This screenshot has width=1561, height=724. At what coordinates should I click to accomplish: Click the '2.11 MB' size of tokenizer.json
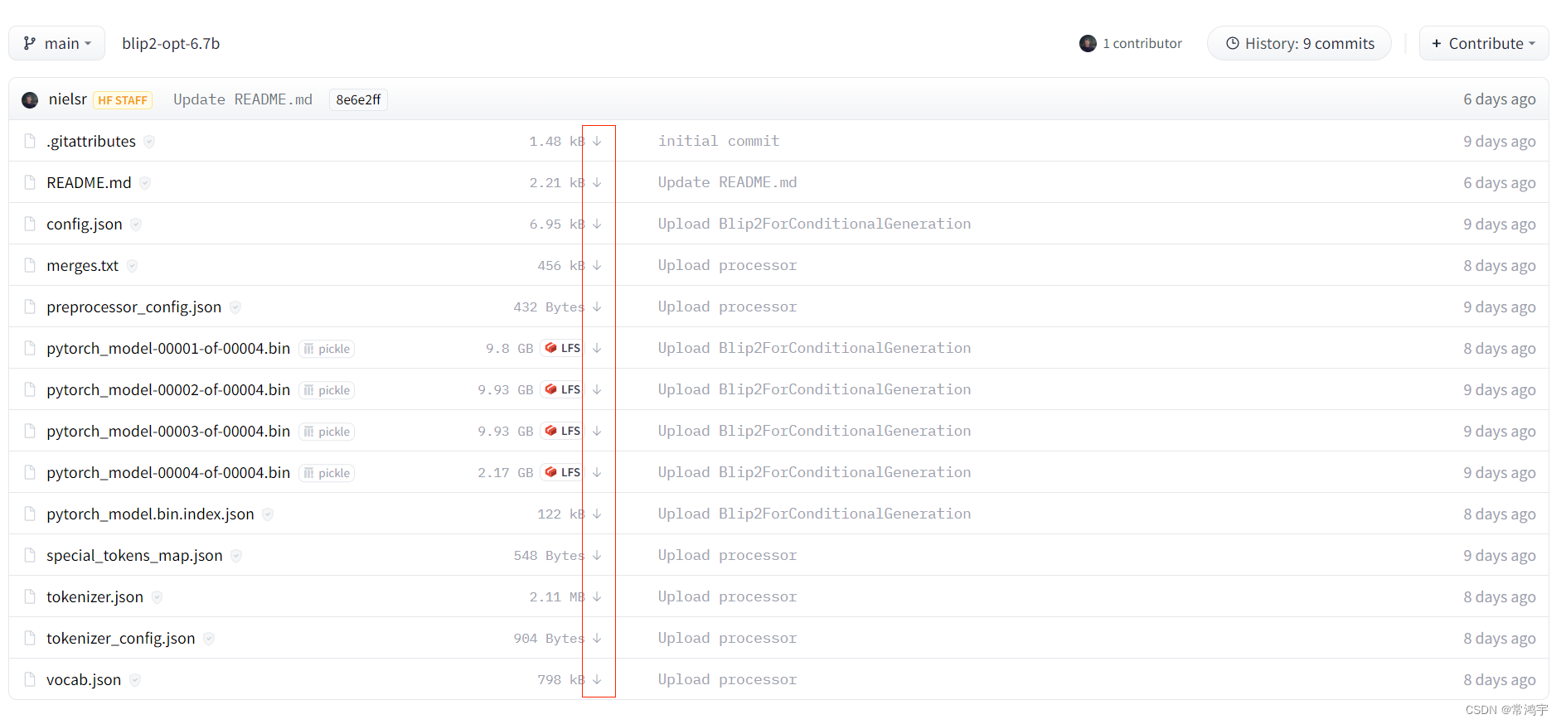point(557,597)
